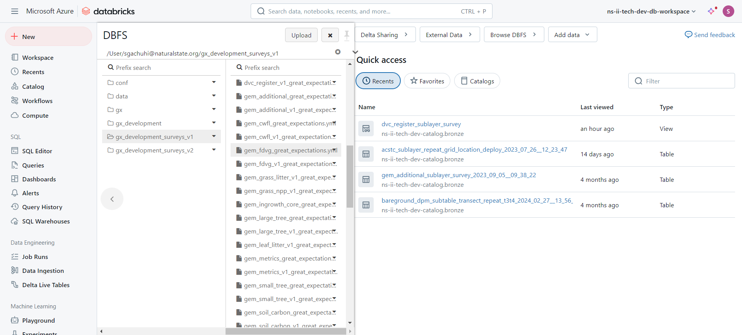The image size is (742, 335).
Task: Open the dvc_register_sublayer_survey link
Action: pos(421,124)
